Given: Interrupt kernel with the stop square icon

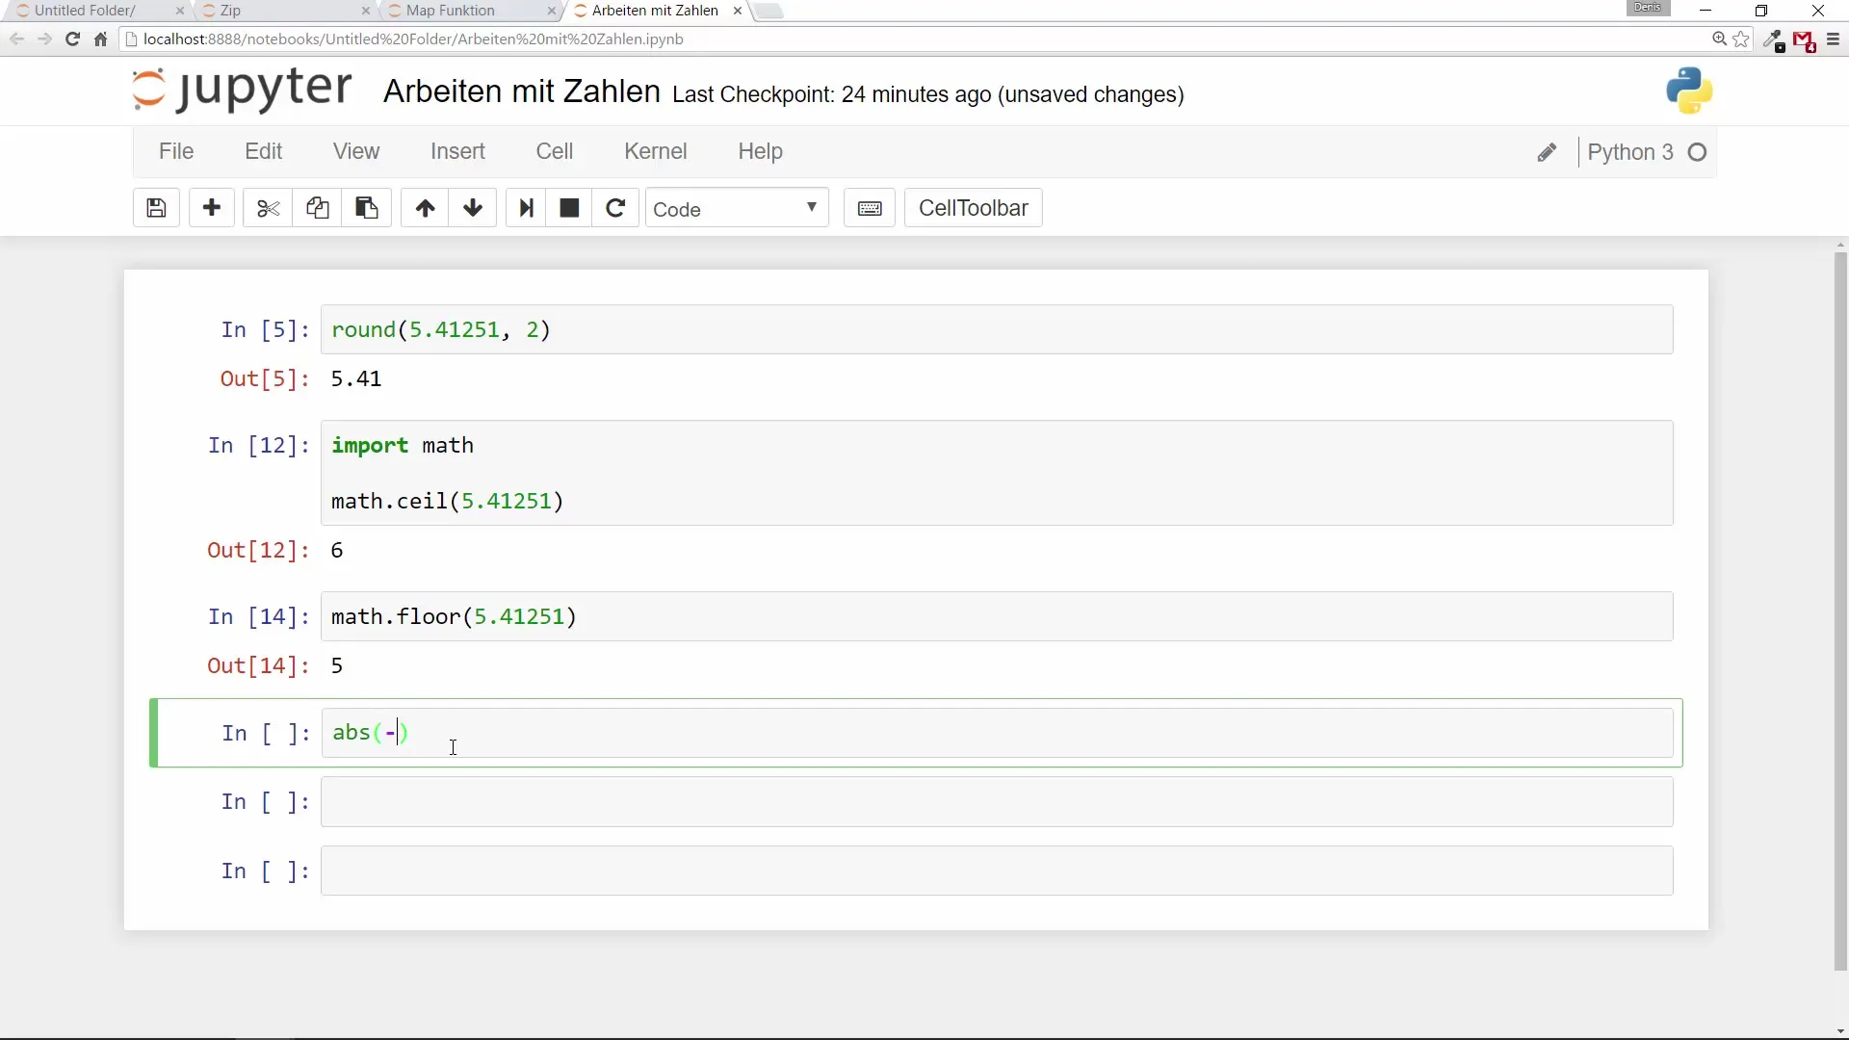Looking at the screenshot, I should coord(569,208).
